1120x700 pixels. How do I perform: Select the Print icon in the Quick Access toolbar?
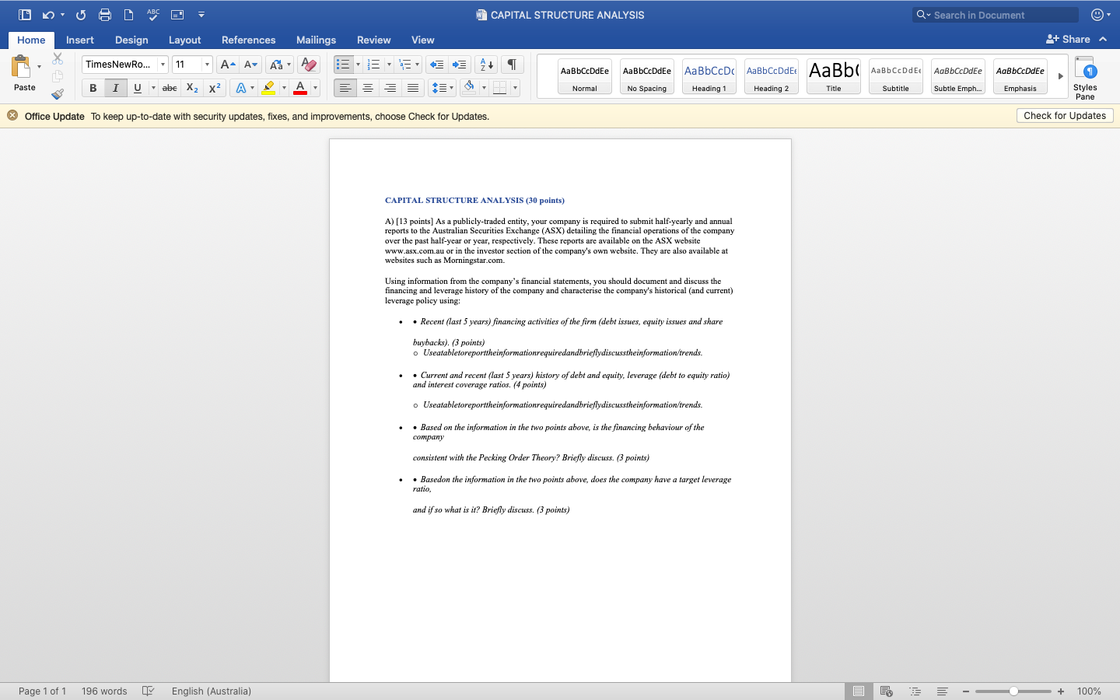pyautogui.click(x=104, y=14)
